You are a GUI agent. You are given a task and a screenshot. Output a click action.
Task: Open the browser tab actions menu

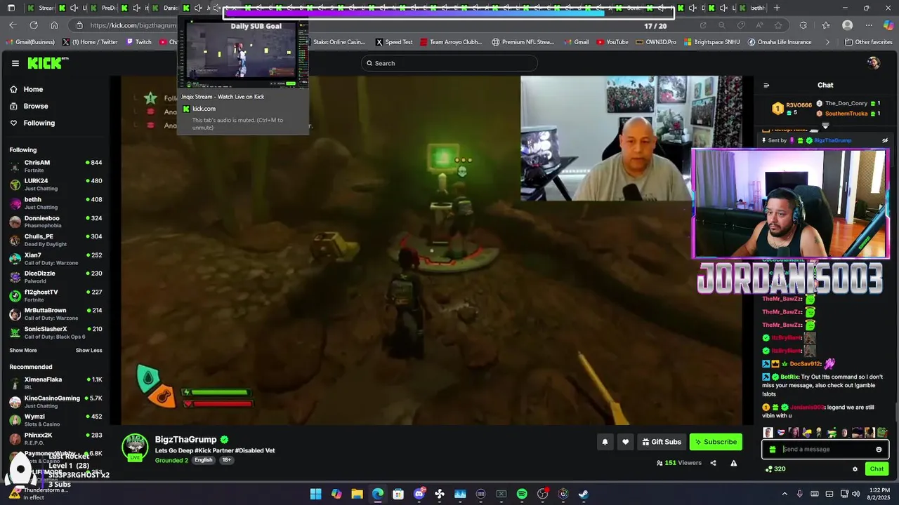11,8
